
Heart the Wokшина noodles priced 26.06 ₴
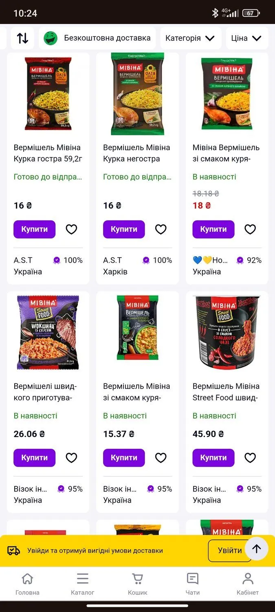pos(71,458)
